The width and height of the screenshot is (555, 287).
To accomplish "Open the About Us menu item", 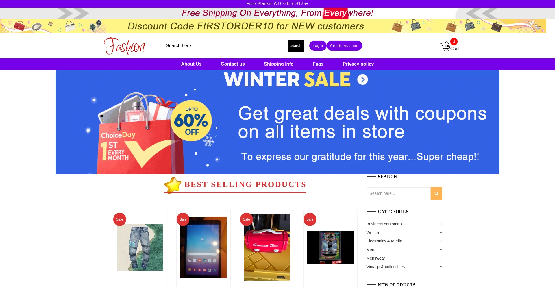I will click(191, 64).
